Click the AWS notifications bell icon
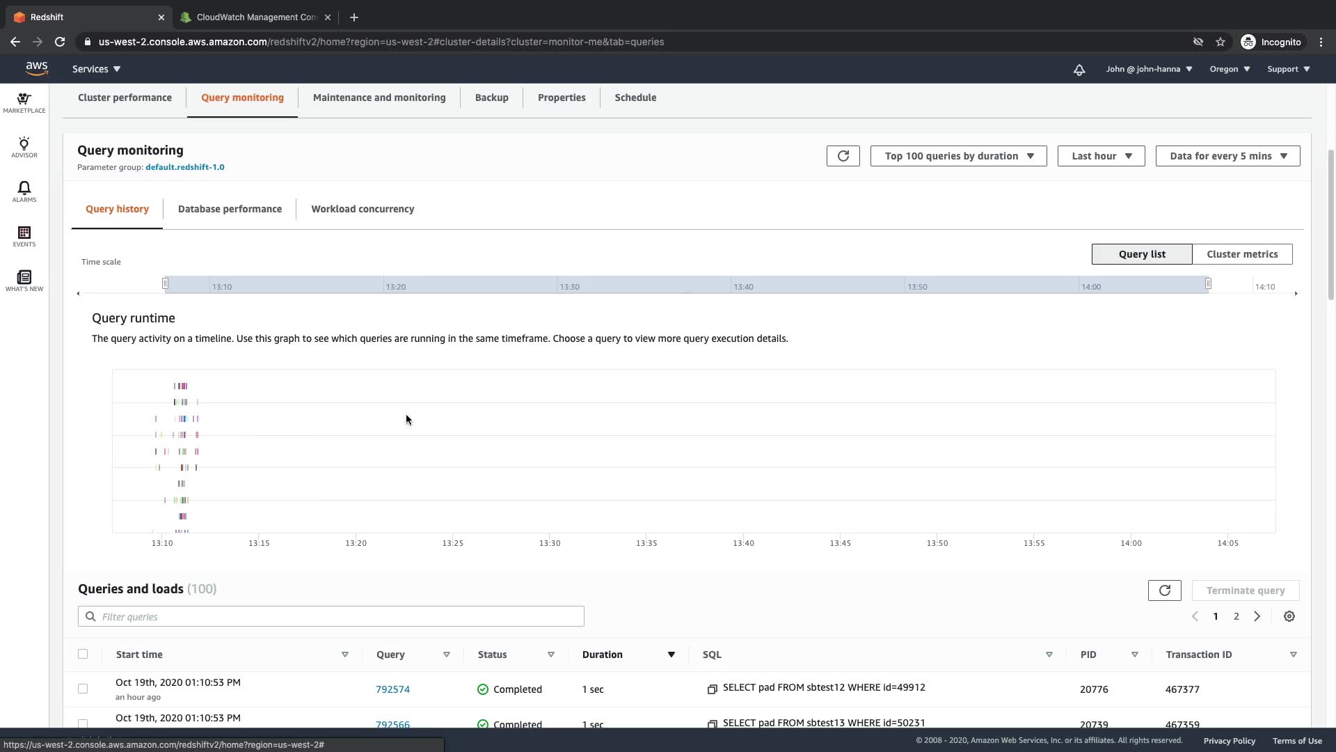Image resolution: width=1336 pixels, height=752 pixels. click(x=1079, y=70)
